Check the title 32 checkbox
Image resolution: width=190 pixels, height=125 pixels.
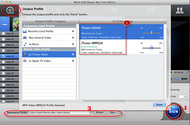(x=3, y=45)
